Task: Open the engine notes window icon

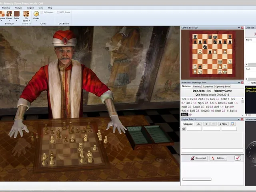Action: point(233,124)
